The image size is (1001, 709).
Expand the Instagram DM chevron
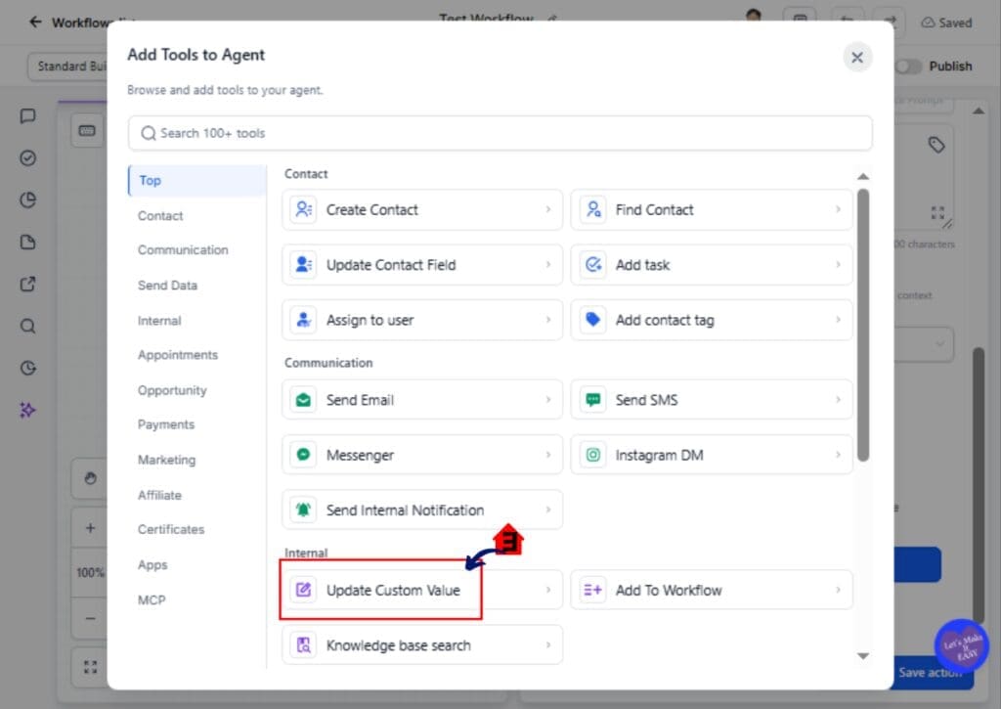click(x=838, y=455)
